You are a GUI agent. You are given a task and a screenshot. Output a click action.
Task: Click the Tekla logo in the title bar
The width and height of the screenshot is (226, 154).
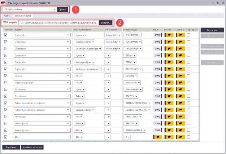pos(4,3)
